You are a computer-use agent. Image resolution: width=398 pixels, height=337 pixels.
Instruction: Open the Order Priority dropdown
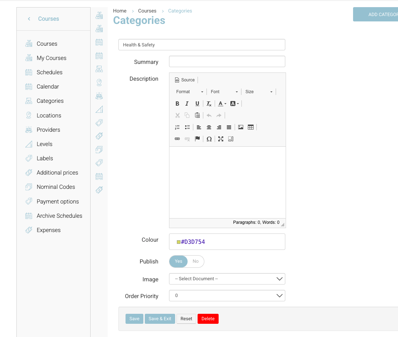pyautogui.click(x=227, y=296)
